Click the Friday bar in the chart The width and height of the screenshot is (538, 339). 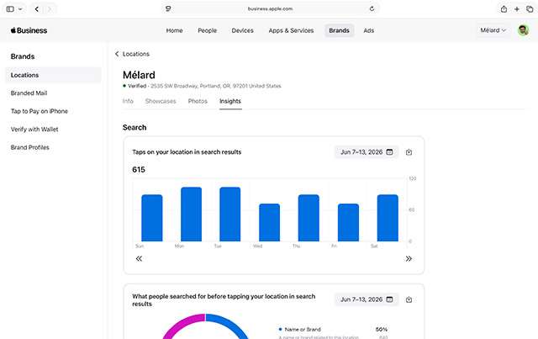[348, 223]
